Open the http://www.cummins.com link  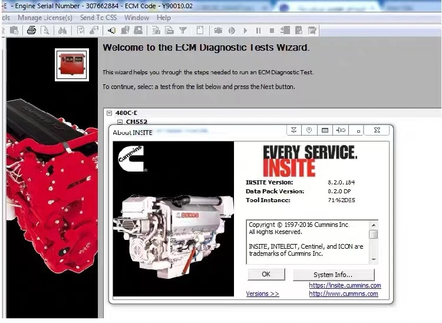344,294
